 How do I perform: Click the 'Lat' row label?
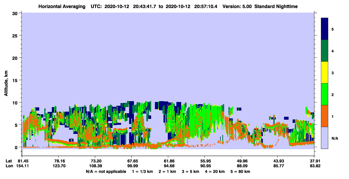click(9, 161)
